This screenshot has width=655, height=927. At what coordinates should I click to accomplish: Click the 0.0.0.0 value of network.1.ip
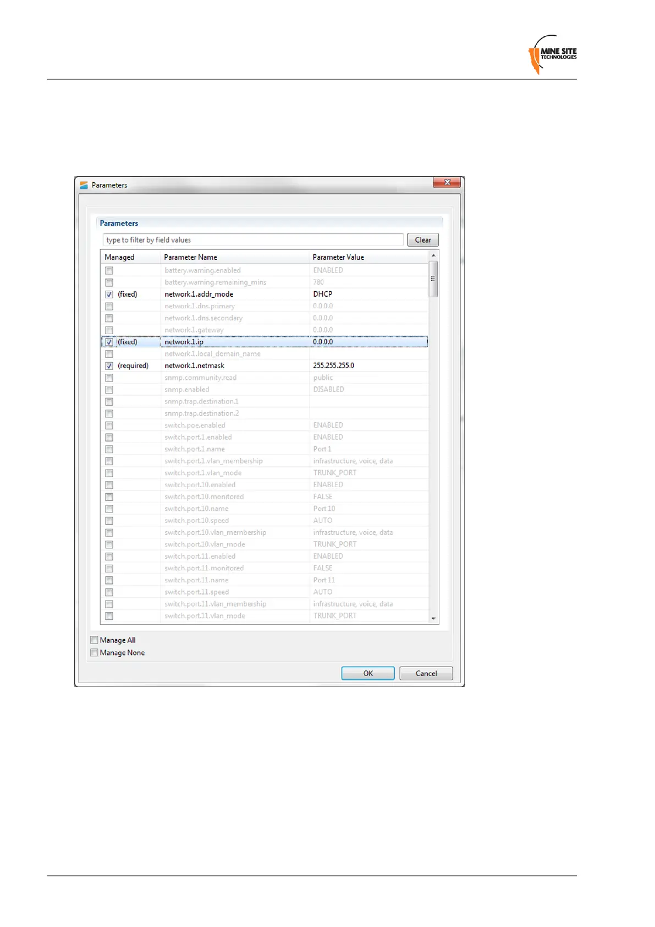coord(323,342)
